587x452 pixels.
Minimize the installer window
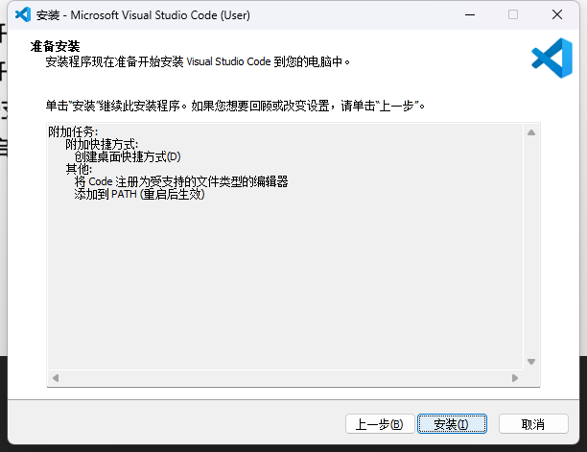470,14
